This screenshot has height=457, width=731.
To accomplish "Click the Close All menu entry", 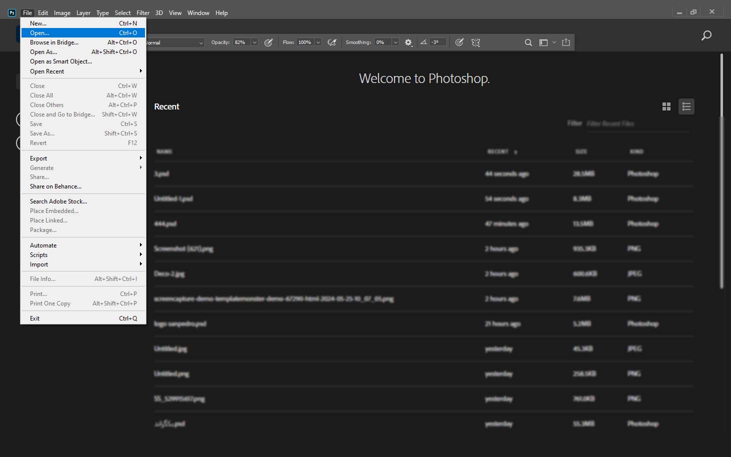I will pos(83,95).
